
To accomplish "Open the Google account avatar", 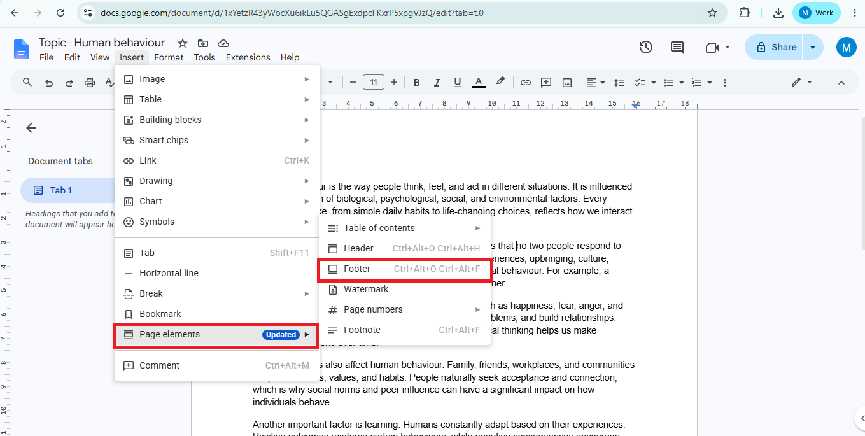I will (846, 47).
